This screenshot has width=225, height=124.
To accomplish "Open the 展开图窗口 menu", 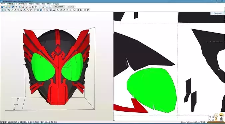I will 23,4.
